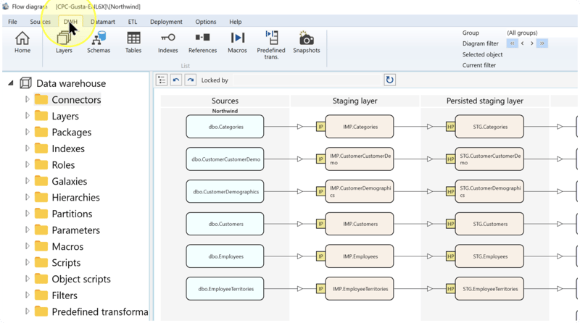Select the STG.EmployeeTerritories node
Screen dimensions: 580x323
[489, 289]
